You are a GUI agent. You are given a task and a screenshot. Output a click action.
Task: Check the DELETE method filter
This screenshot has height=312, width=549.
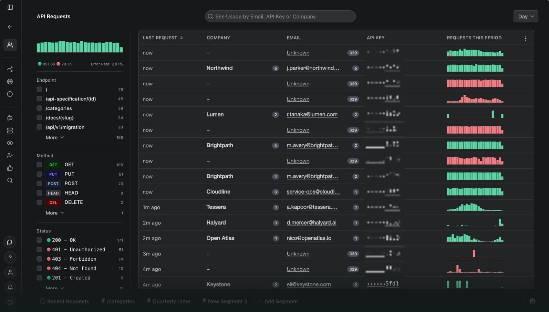click(x=39, y=202)
